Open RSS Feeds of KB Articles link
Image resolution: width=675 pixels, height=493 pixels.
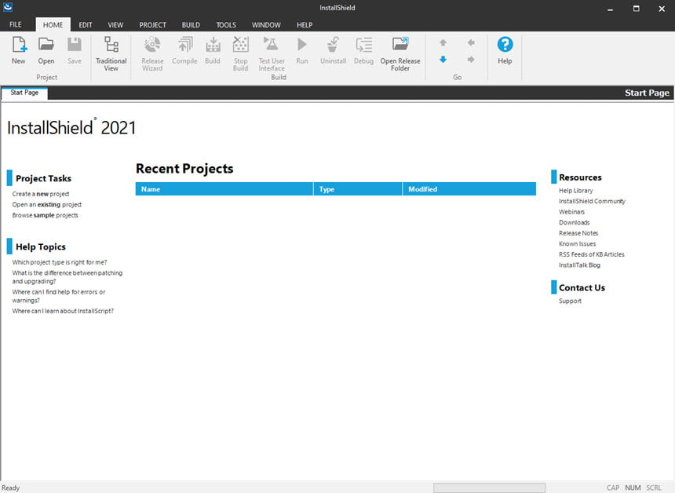592,254
